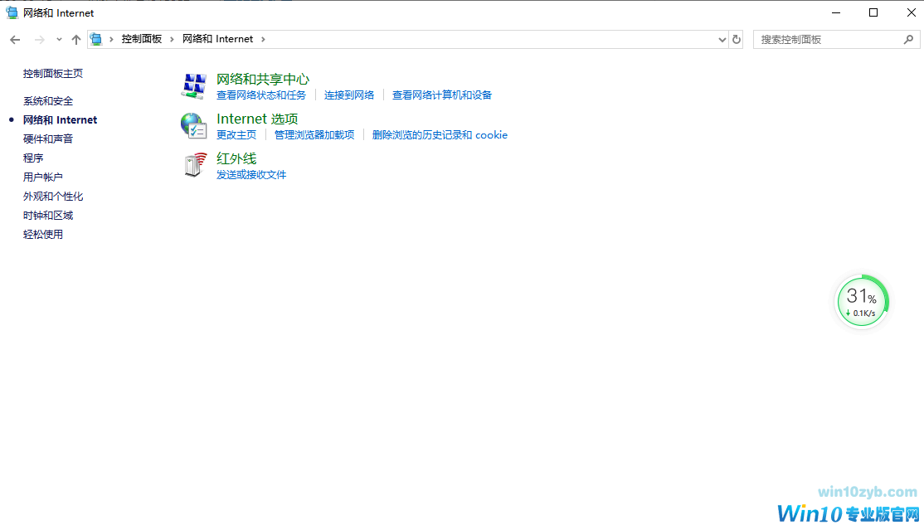924x525 pixels.
Task: Click 发送或接收文件 link
Action: point(251,175)
